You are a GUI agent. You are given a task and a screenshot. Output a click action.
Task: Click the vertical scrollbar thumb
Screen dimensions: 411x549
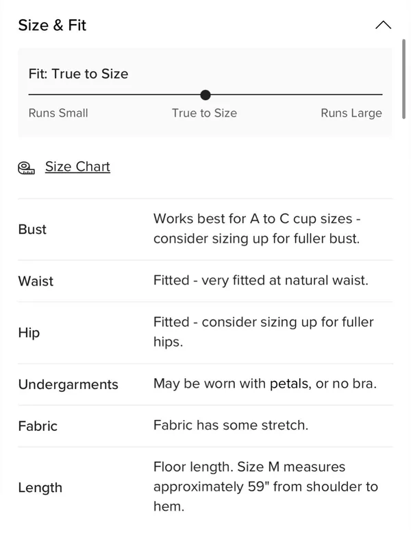[x=403, y=79]
